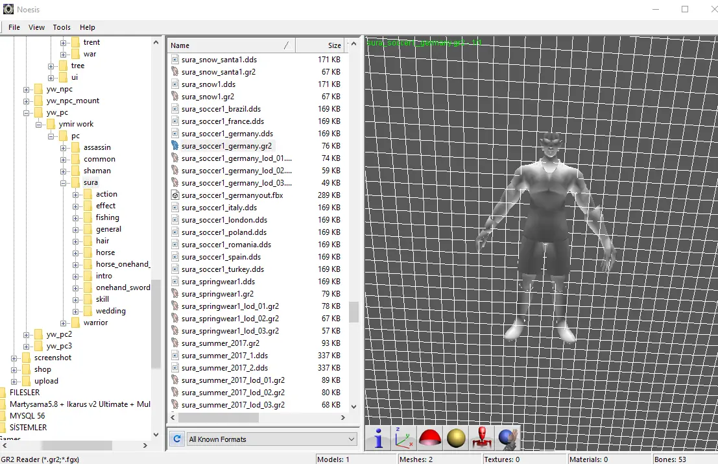
Task: Click the yellow sphere lighting icon
Action: [x=455, y=439]
